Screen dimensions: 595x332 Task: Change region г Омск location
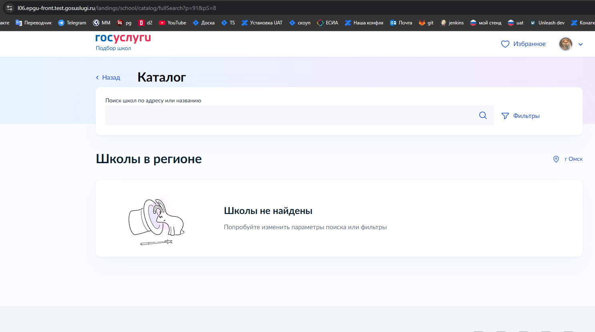(568, 159)
